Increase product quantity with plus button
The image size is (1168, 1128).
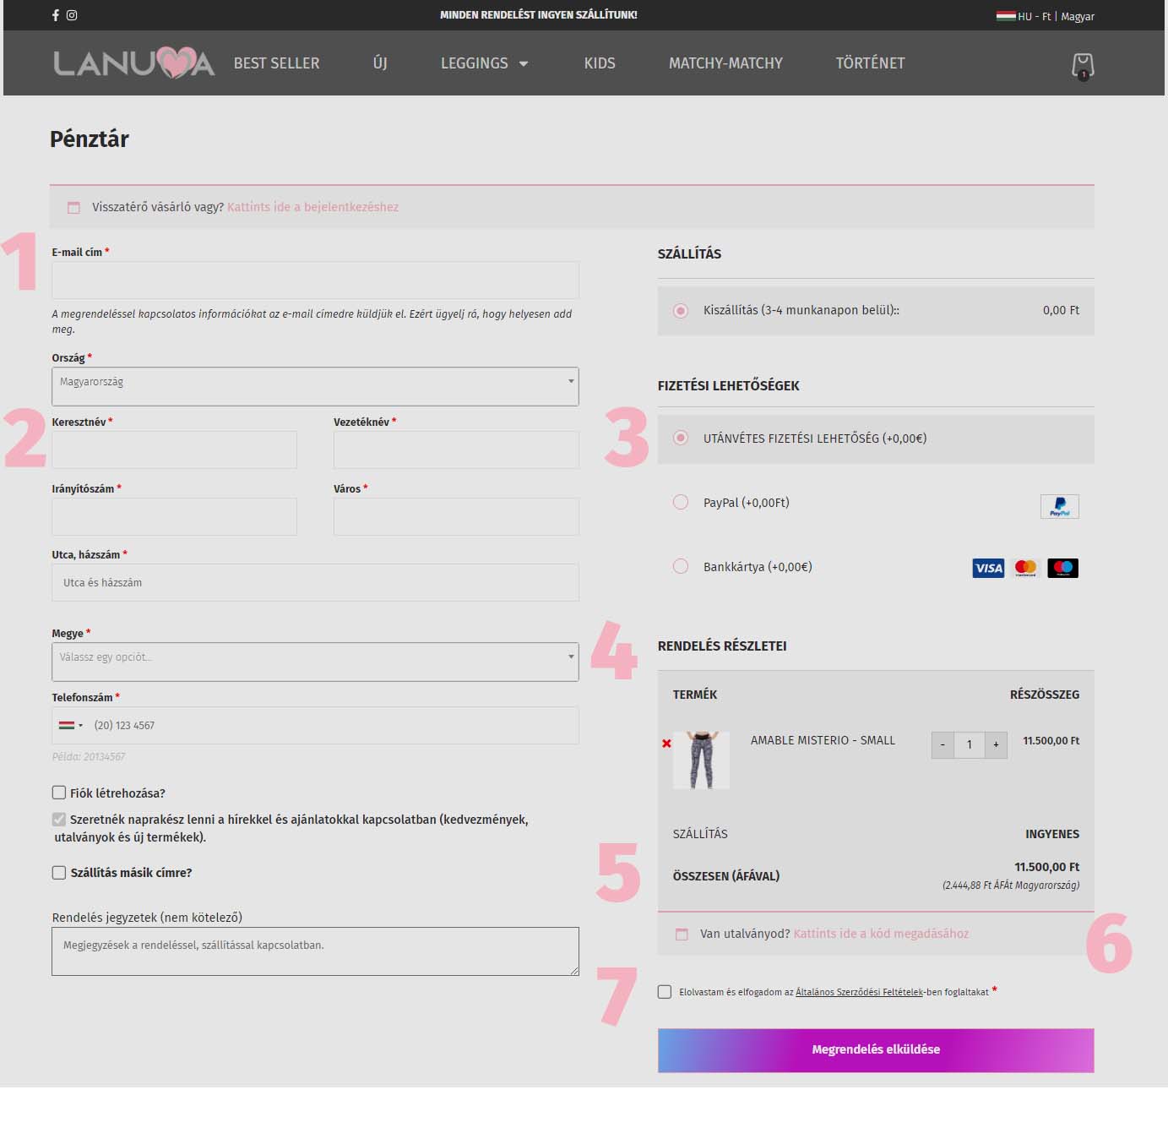pos(996,744)
